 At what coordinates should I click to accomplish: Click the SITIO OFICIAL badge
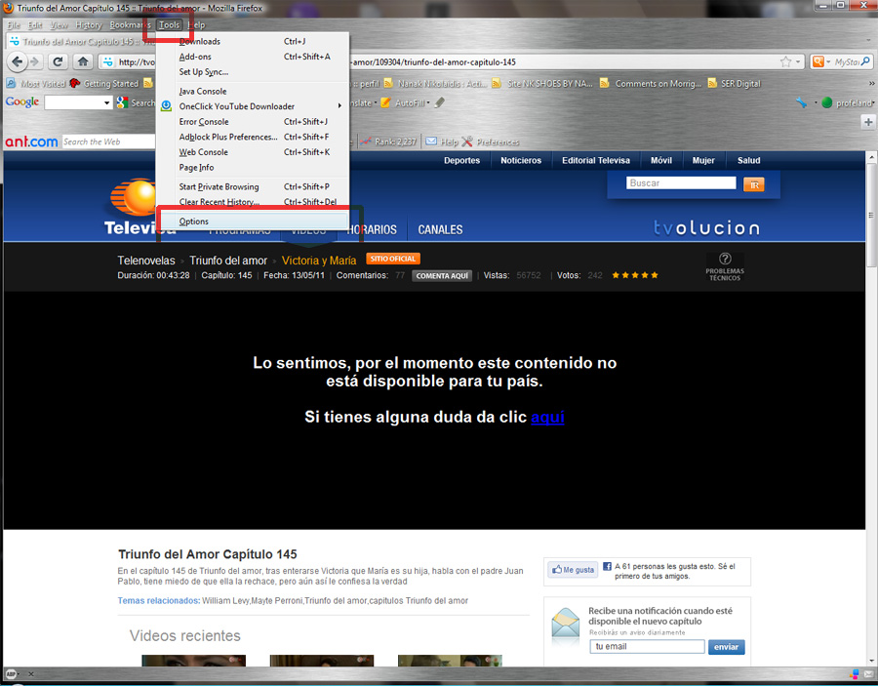393,259
